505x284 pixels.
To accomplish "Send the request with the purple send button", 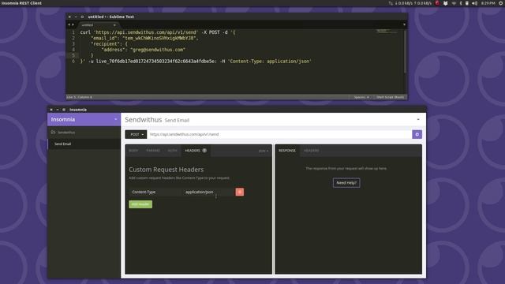I will click(x=417, y=134).
